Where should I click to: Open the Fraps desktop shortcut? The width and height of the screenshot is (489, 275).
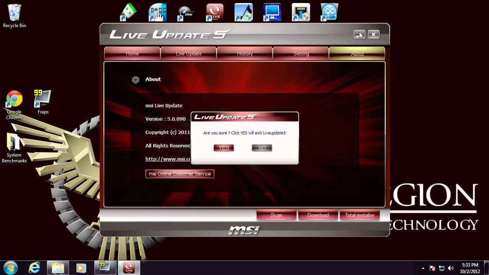click(43, 102)
